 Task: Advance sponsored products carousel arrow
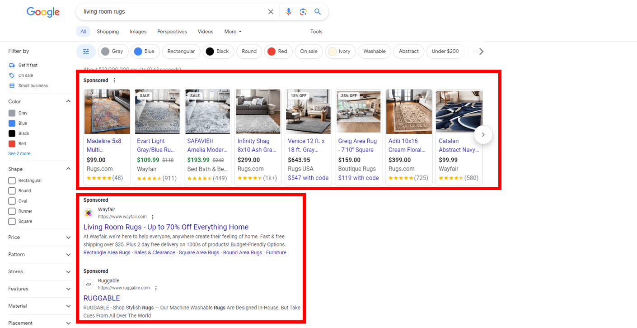click(483, 134)
